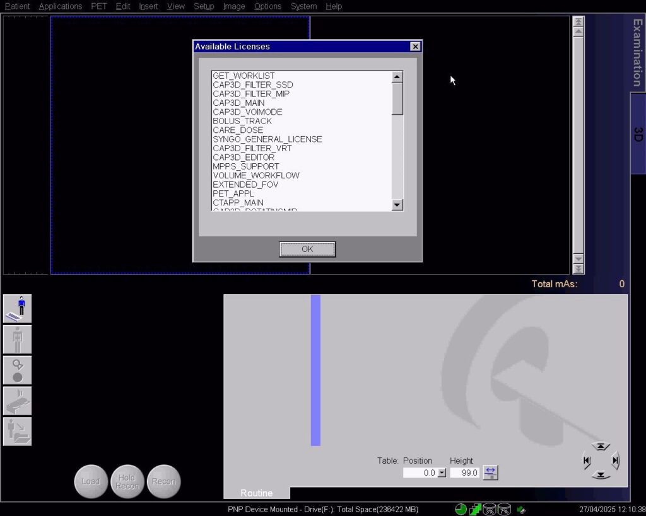Click the 3% disk usage status icon

tap(489, 510)
